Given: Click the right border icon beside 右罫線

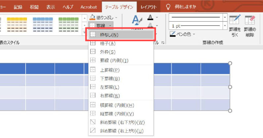Looking at the screenshot, I should (93, 95).
